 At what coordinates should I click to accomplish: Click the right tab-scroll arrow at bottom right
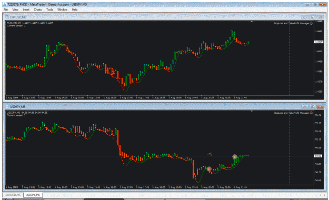click(x=324, y=195)
